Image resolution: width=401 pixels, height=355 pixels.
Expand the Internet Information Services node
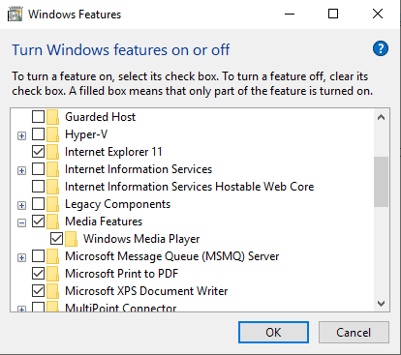click(21, 170)
